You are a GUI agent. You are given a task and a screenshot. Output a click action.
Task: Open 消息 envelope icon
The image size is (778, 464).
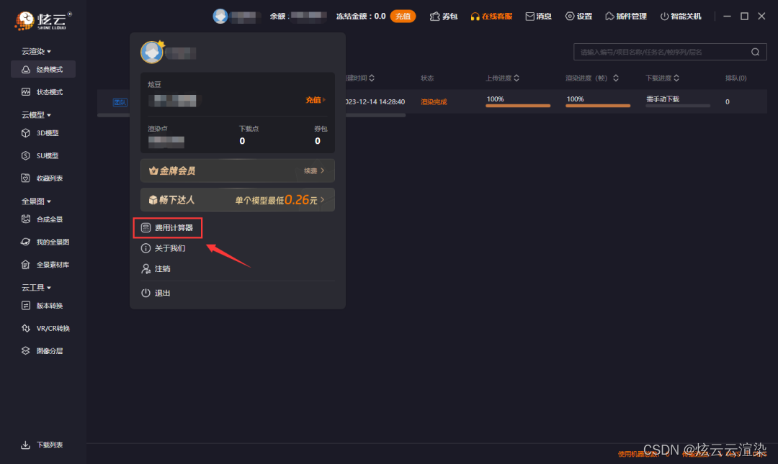pyautogui.click(x=530, y=17)
